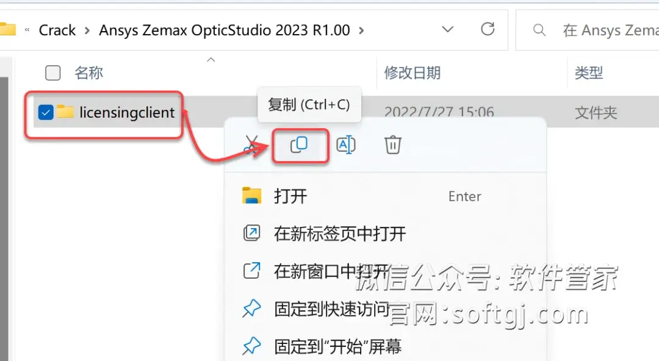Go to the Crack breadcrumb folder

tap(57, 30)
